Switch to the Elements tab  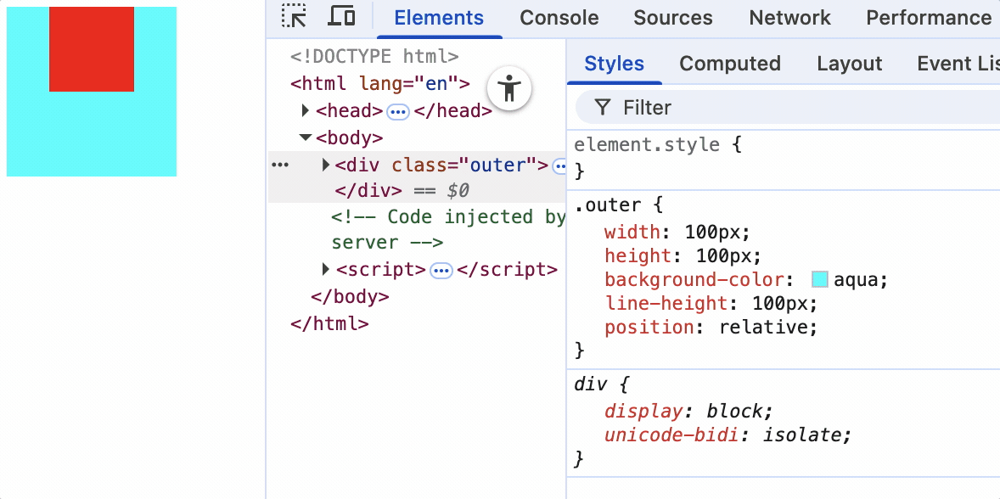tap(439, 18)
